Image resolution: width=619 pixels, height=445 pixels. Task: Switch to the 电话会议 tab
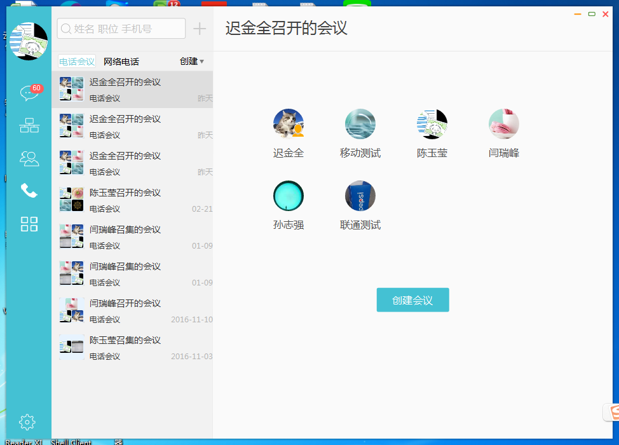point(76,61)
